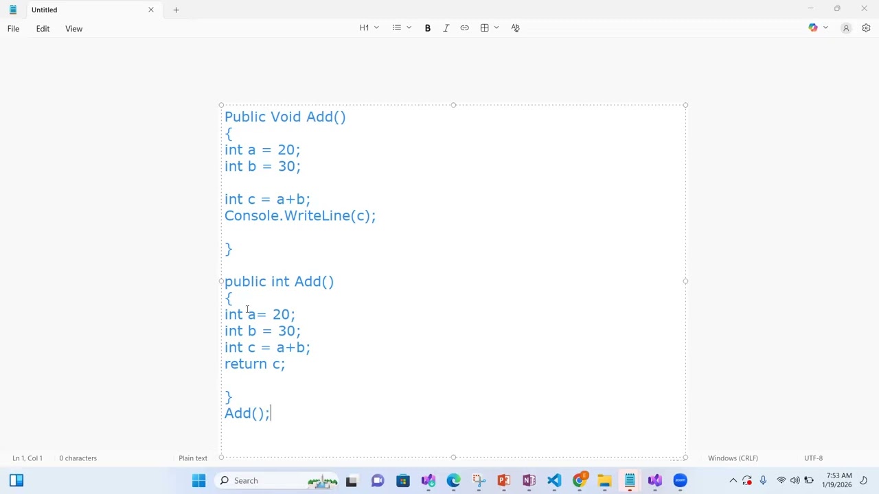Close the Untitled tab
The image size is (879, 494).
151,10
